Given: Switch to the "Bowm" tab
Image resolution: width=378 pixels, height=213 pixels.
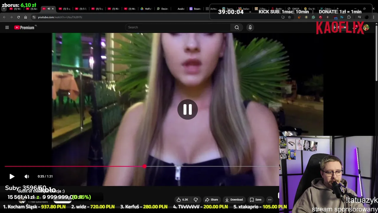Looking at the screenshot, I should coord(195,9).
